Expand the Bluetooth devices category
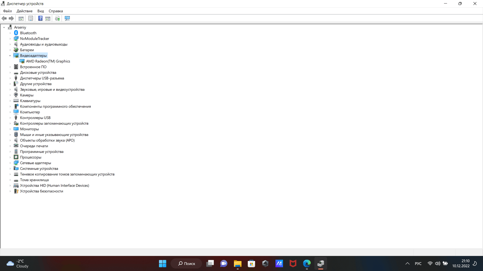The width and height of the screenshot is (483, 271). coord(10,33)
